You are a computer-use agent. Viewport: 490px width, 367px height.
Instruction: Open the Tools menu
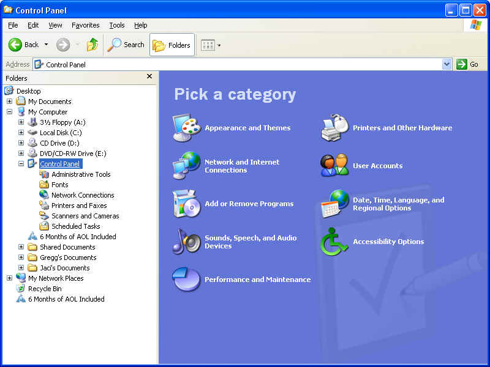pyautogui.click(x=116, y=25)
